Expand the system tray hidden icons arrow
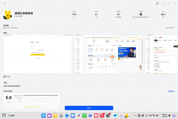Image resolution: width=178 pixels, height=119 pixels. [x=135, y=115]
